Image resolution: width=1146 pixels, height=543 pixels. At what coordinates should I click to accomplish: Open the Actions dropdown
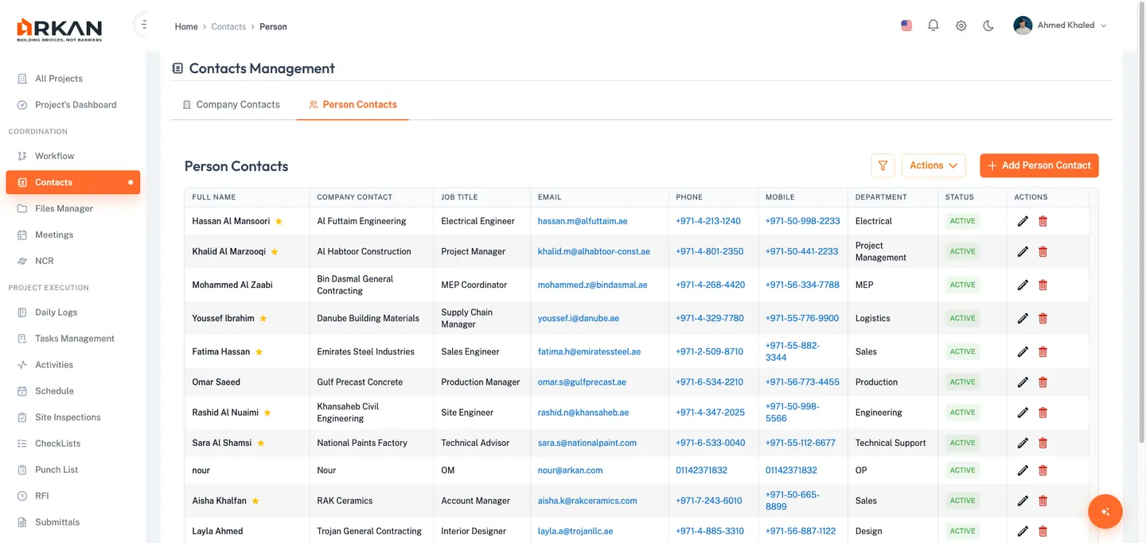click(933, 165)
